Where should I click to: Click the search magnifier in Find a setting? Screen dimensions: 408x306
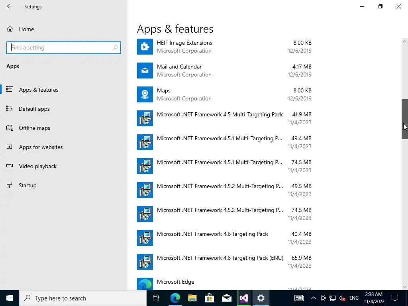tap(115, 48)
